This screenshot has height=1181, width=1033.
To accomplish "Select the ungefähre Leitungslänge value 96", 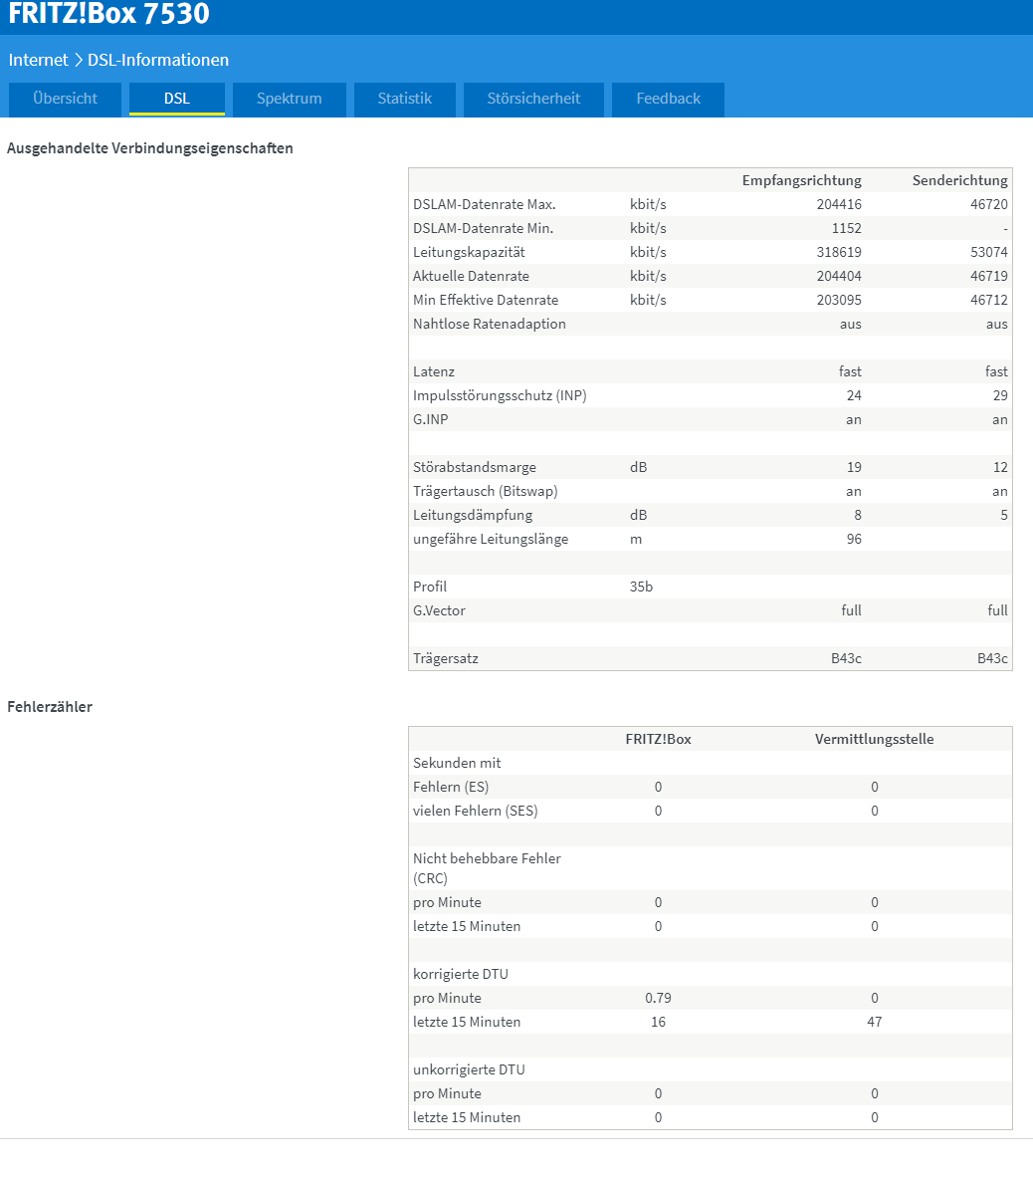I will pos(854,540).
